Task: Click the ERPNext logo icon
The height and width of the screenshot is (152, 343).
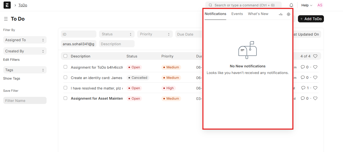Action: [x=7, y=5]
